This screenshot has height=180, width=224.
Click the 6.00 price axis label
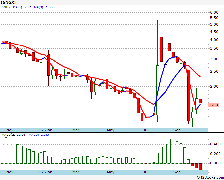click(214, 12)
